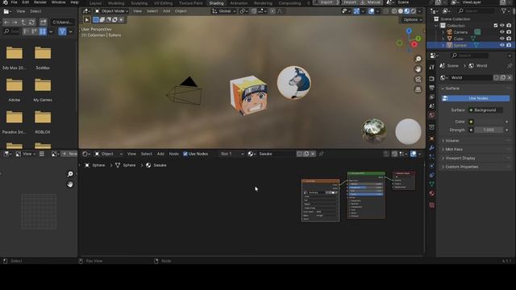
Task: Click the viewport zoom magnifier icon
Action: [x=418, y=59]
